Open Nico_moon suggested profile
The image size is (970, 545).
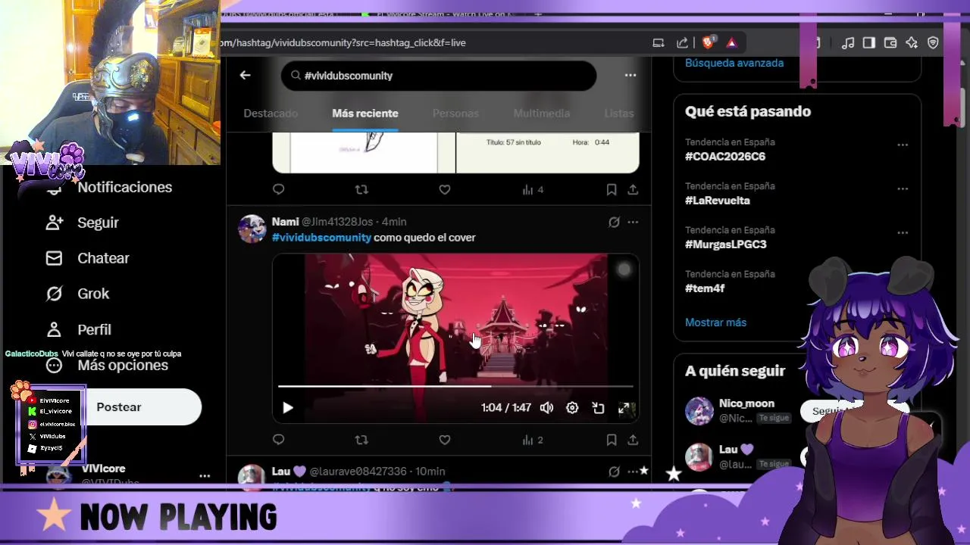[x=746, y=403]
